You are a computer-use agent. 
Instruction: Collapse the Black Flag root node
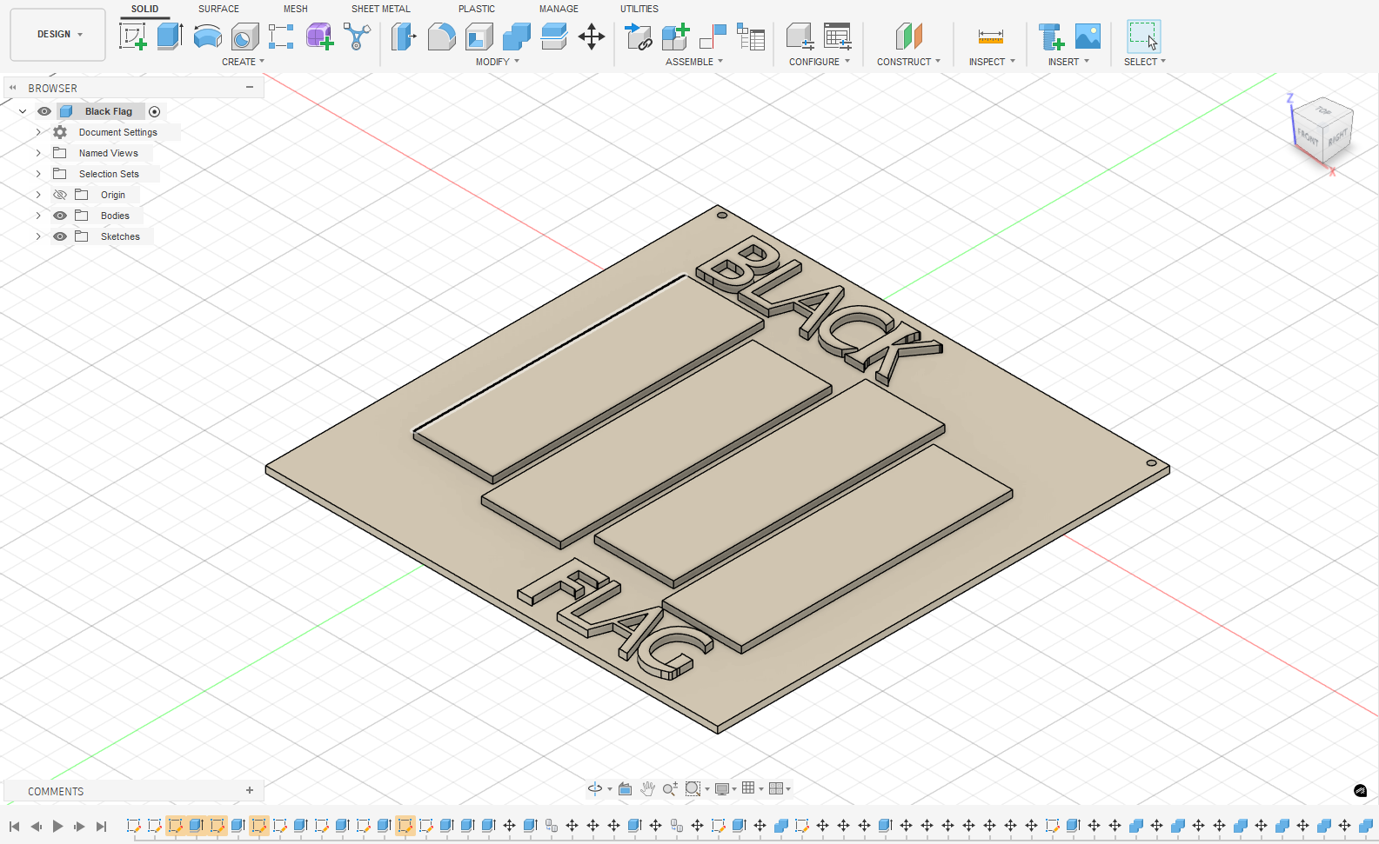pos(23,111)
